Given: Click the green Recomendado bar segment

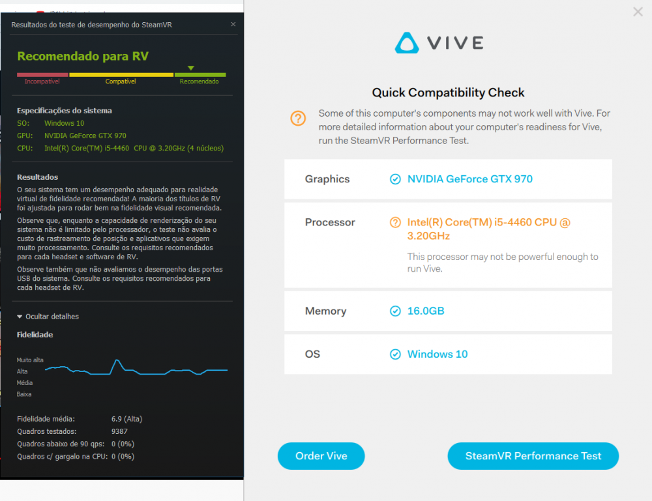Looking at the screenshot, I should [200, 74].
